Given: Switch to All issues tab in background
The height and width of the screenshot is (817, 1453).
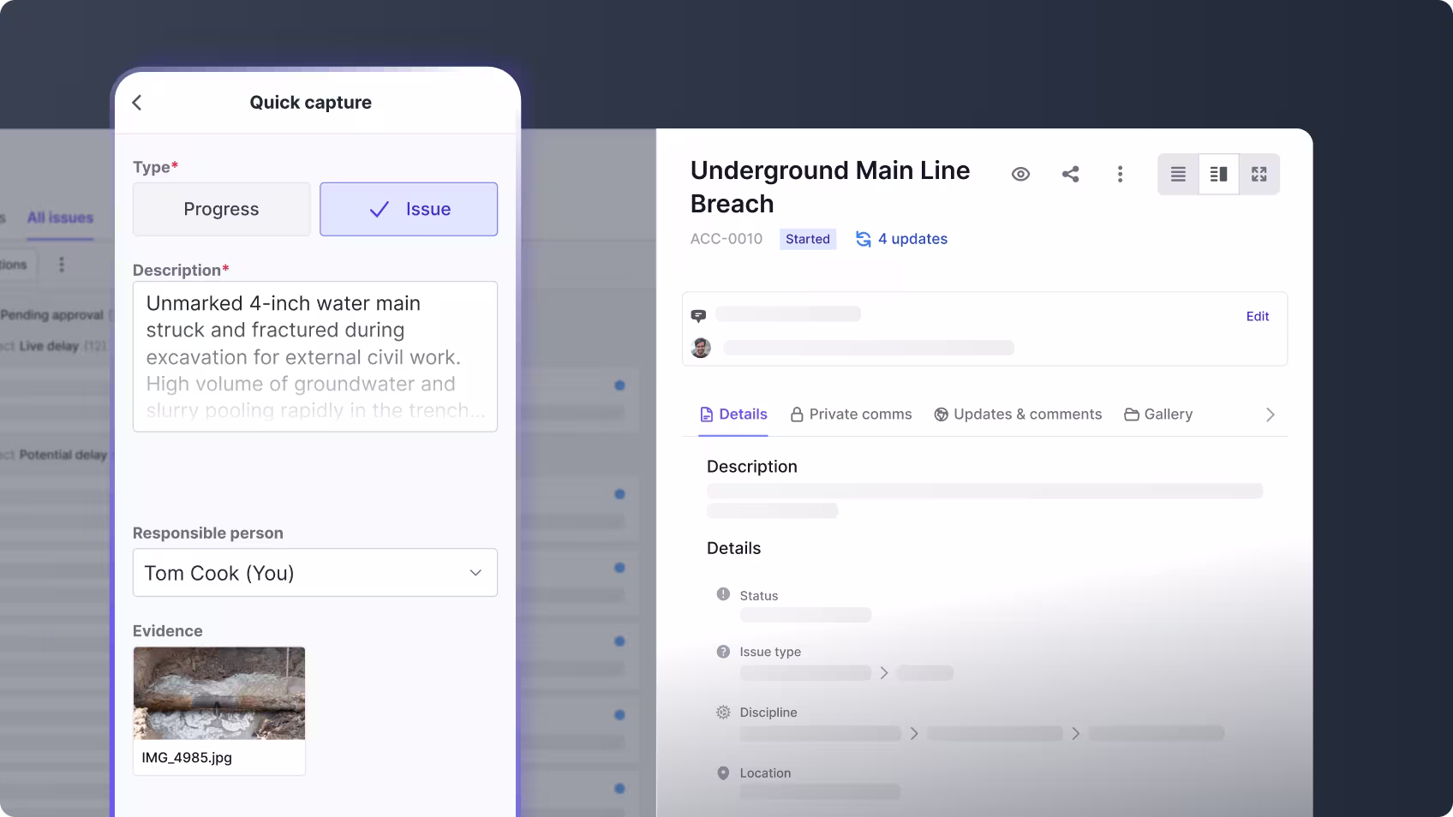Looking at the screenshot, I should coord(60,218).
